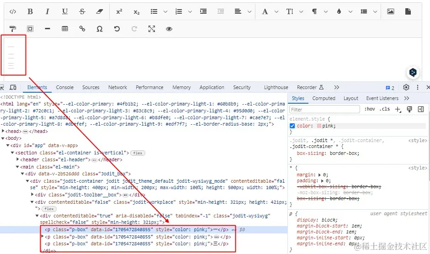Show more DevTools tabs chevron
This screenshot has width=430, height=254.
[x=336, y=87]
